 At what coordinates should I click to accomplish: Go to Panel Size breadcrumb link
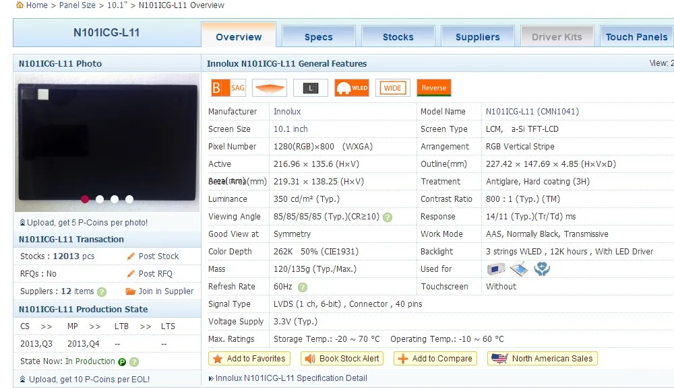point(78,5)
